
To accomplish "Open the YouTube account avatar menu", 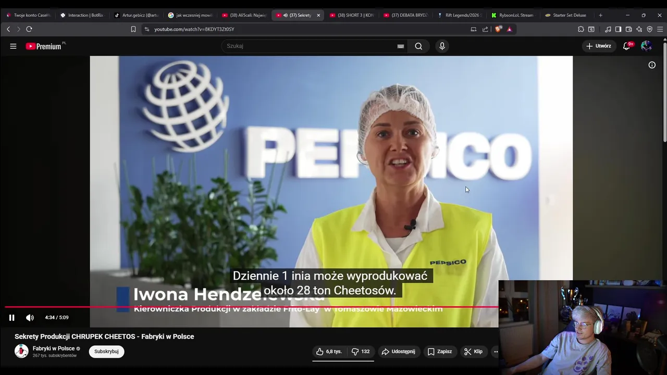I will coord(646,46).
